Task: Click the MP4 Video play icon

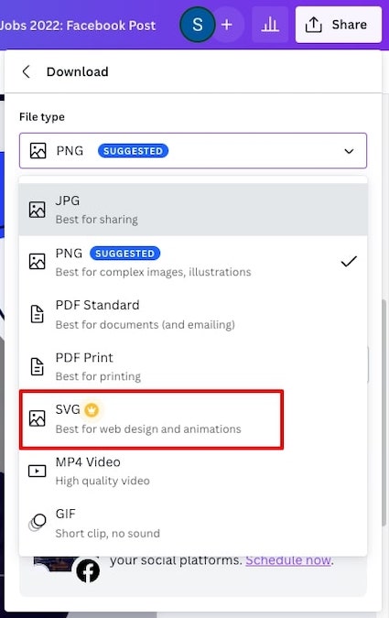Action: [x=37, y=471]
